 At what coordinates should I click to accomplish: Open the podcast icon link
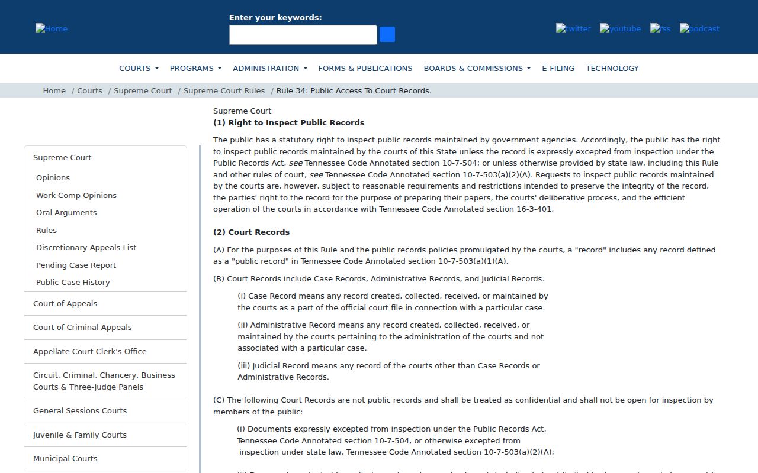(699, 28)
